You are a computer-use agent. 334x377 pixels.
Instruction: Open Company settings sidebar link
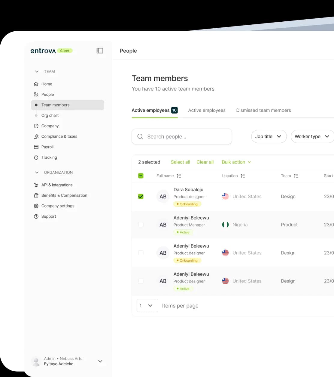coord(58,206)
